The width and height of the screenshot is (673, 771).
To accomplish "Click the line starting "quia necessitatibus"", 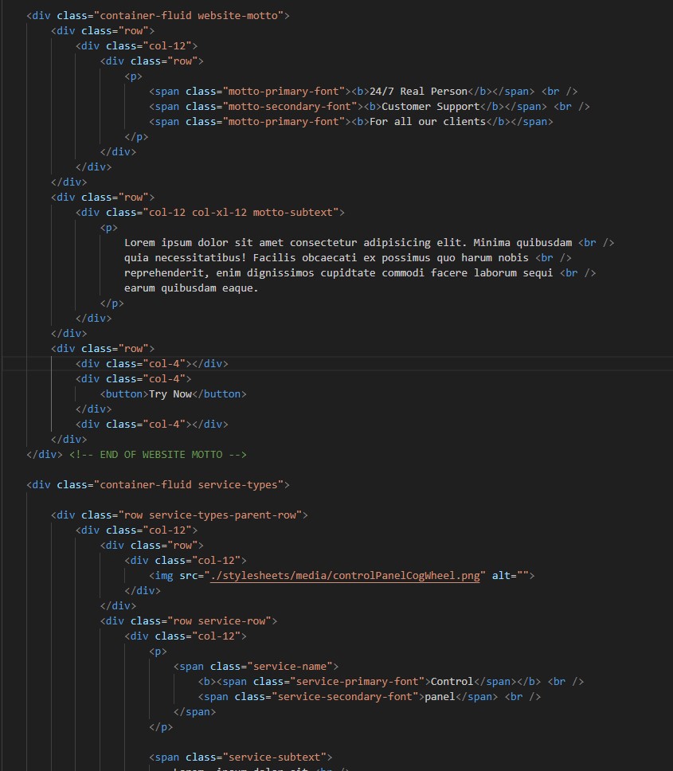I will (x=327, y=258).
